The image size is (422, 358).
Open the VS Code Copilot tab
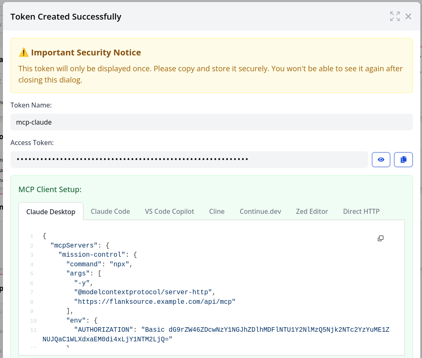(169, 211)
